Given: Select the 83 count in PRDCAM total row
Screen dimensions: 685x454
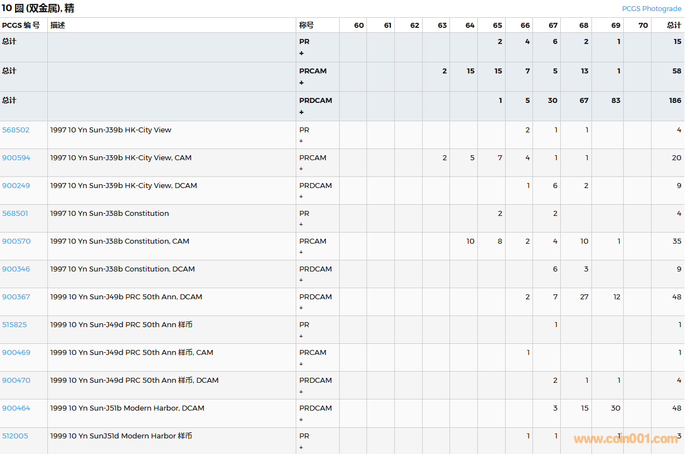Looking at the screenshot, I should pos(615,100).
